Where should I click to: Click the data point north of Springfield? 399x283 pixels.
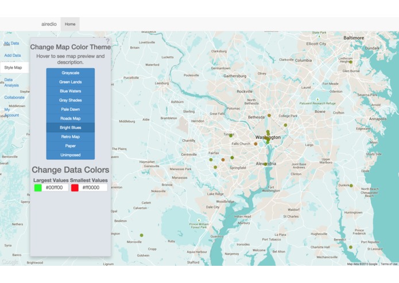(232, 158)
